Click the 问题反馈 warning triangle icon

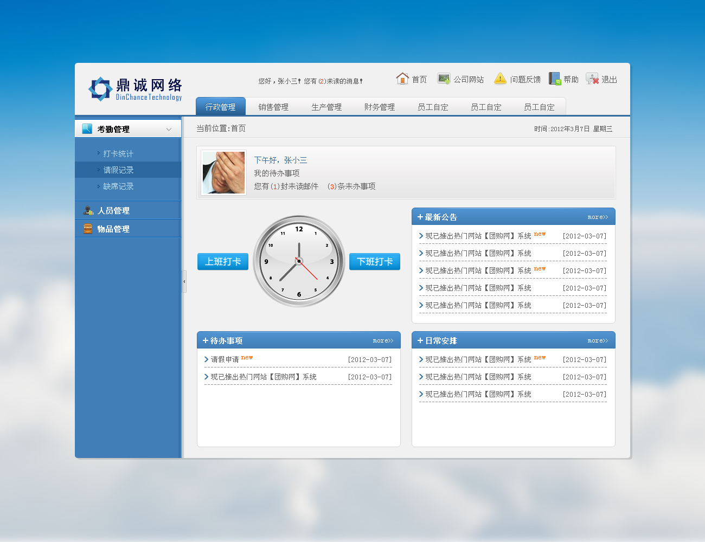coord(500,79)
